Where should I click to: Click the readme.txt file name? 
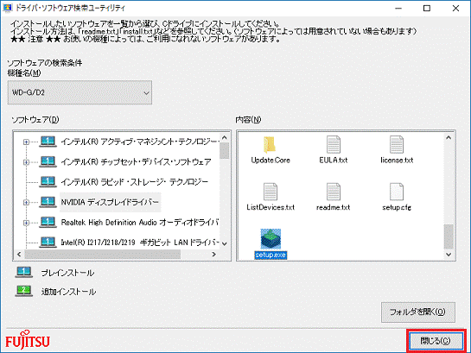pos(334,207)
